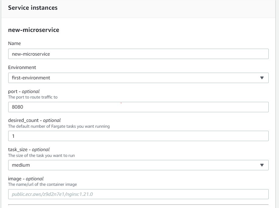The image size is (279, 208).
Task: Click the desired_count field showing 1
Action: (x=138, y=136)
